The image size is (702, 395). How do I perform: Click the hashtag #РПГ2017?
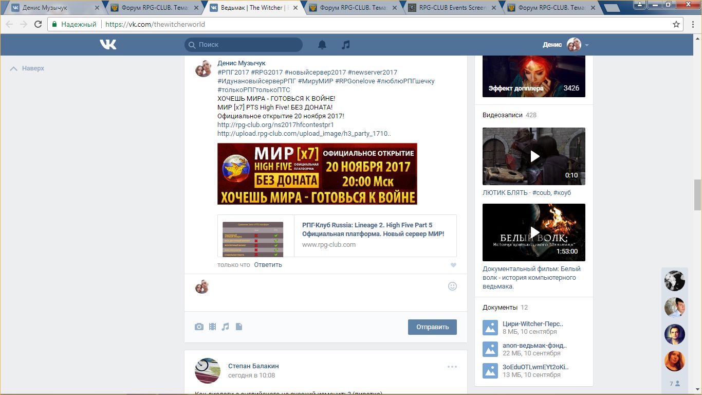pos(233,73)
